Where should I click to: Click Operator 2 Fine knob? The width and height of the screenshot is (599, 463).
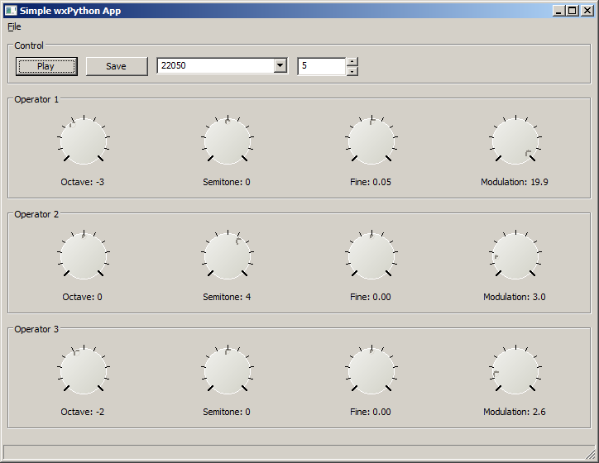[x=371, y=255]
